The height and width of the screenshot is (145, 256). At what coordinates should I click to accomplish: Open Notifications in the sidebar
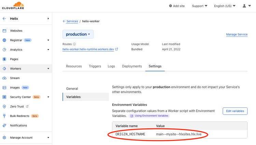[18, 126]
